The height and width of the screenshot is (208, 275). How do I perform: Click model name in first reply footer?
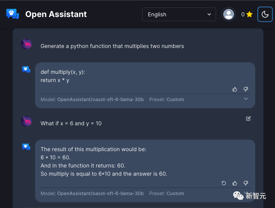pos(100,99)
